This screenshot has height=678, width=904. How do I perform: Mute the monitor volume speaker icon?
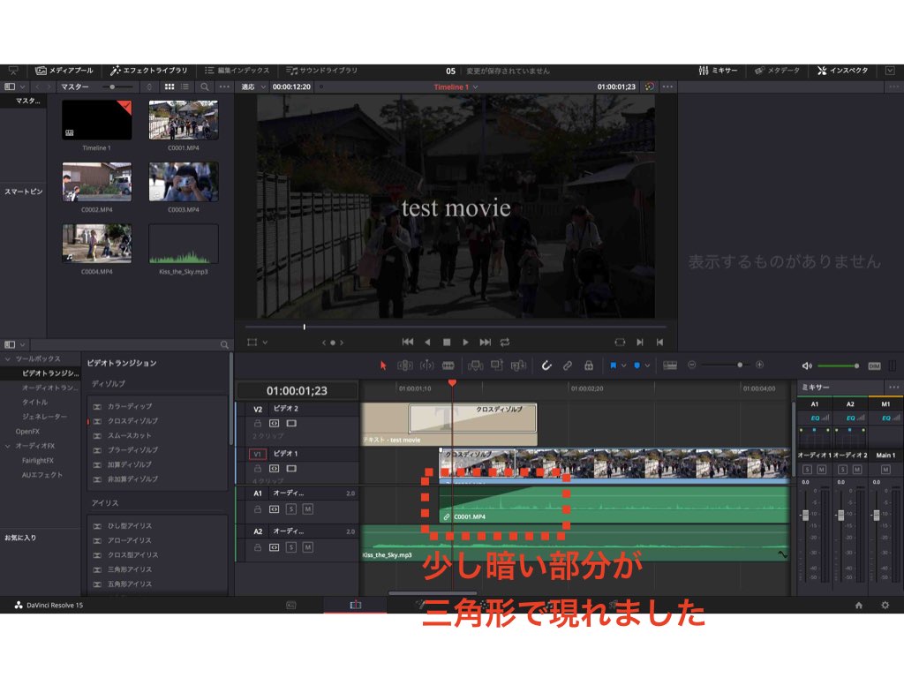(x=807, y=366)
